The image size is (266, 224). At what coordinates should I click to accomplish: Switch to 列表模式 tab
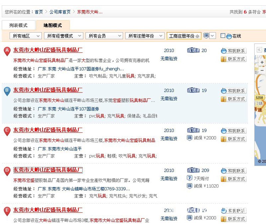18,26
